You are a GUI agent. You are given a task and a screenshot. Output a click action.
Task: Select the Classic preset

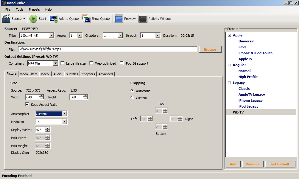pos(244,89)
